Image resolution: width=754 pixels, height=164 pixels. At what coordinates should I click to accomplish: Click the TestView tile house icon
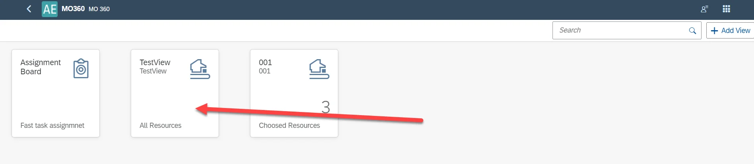point(200,69)
